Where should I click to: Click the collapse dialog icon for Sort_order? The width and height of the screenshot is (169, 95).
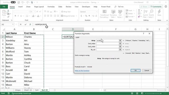(120, 46)
